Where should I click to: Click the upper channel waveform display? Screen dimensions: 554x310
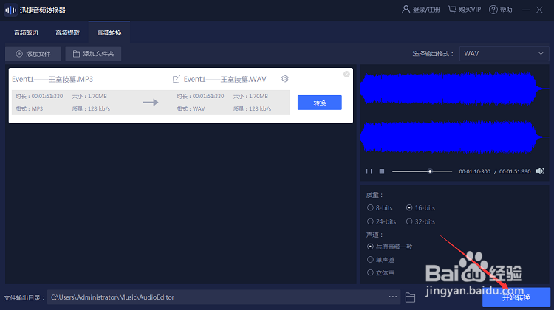tap(455, 89)
